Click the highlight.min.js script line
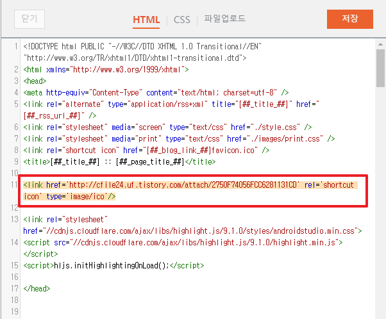 coord(183,243)
